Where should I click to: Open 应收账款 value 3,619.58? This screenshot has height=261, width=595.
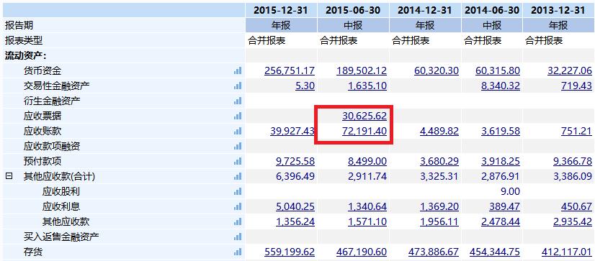click(x=501, y=131)
